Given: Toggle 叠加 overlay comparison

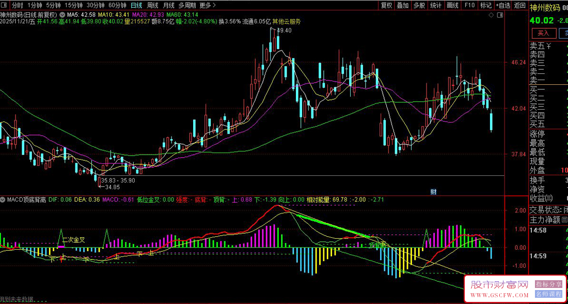Looking at the screenshot, I should click(x=403, y=5).
